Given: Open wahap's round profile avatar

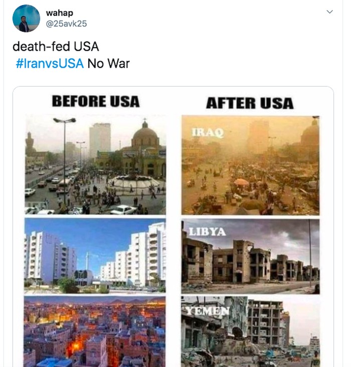Looking at the screenshot, I should [26, 19].
